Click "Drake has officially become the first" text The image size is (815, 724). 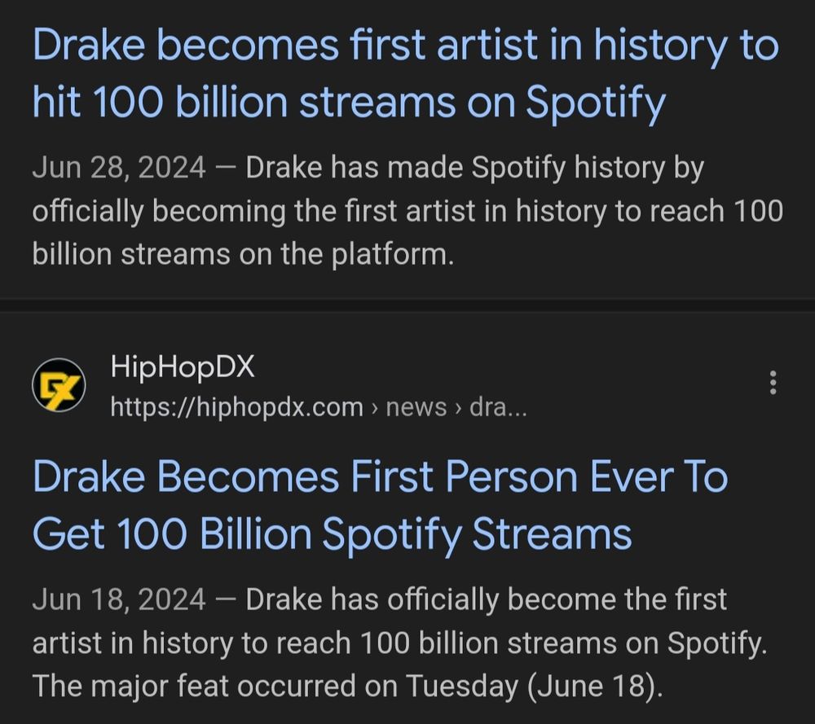click(x=486, y=599)
